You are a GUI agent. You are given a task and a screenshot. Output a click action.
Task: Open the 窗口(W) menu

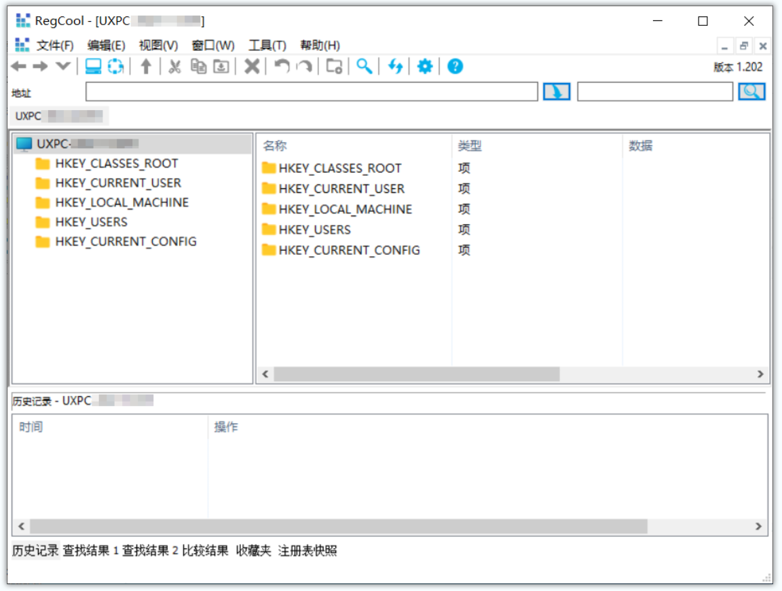213,46
